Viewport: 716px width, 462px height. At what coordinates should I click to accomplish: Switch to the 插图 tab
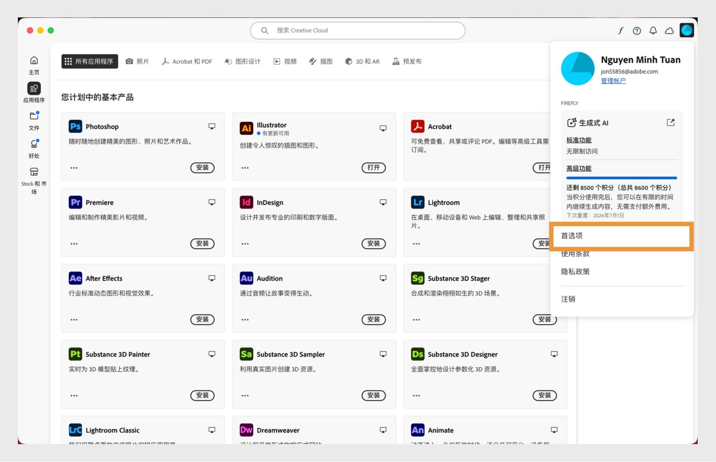(321, 61)
